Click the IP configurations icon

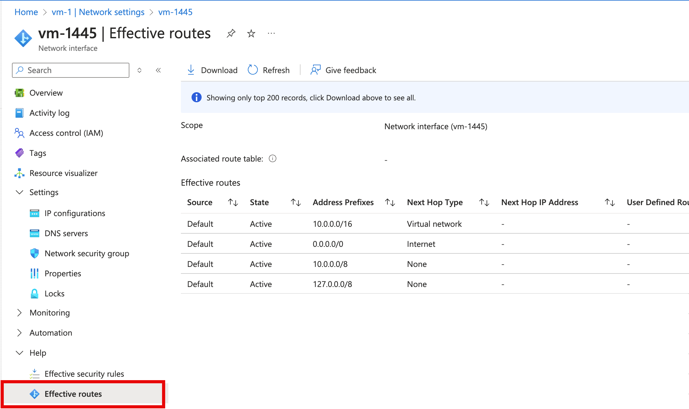[x=35, y=213]
